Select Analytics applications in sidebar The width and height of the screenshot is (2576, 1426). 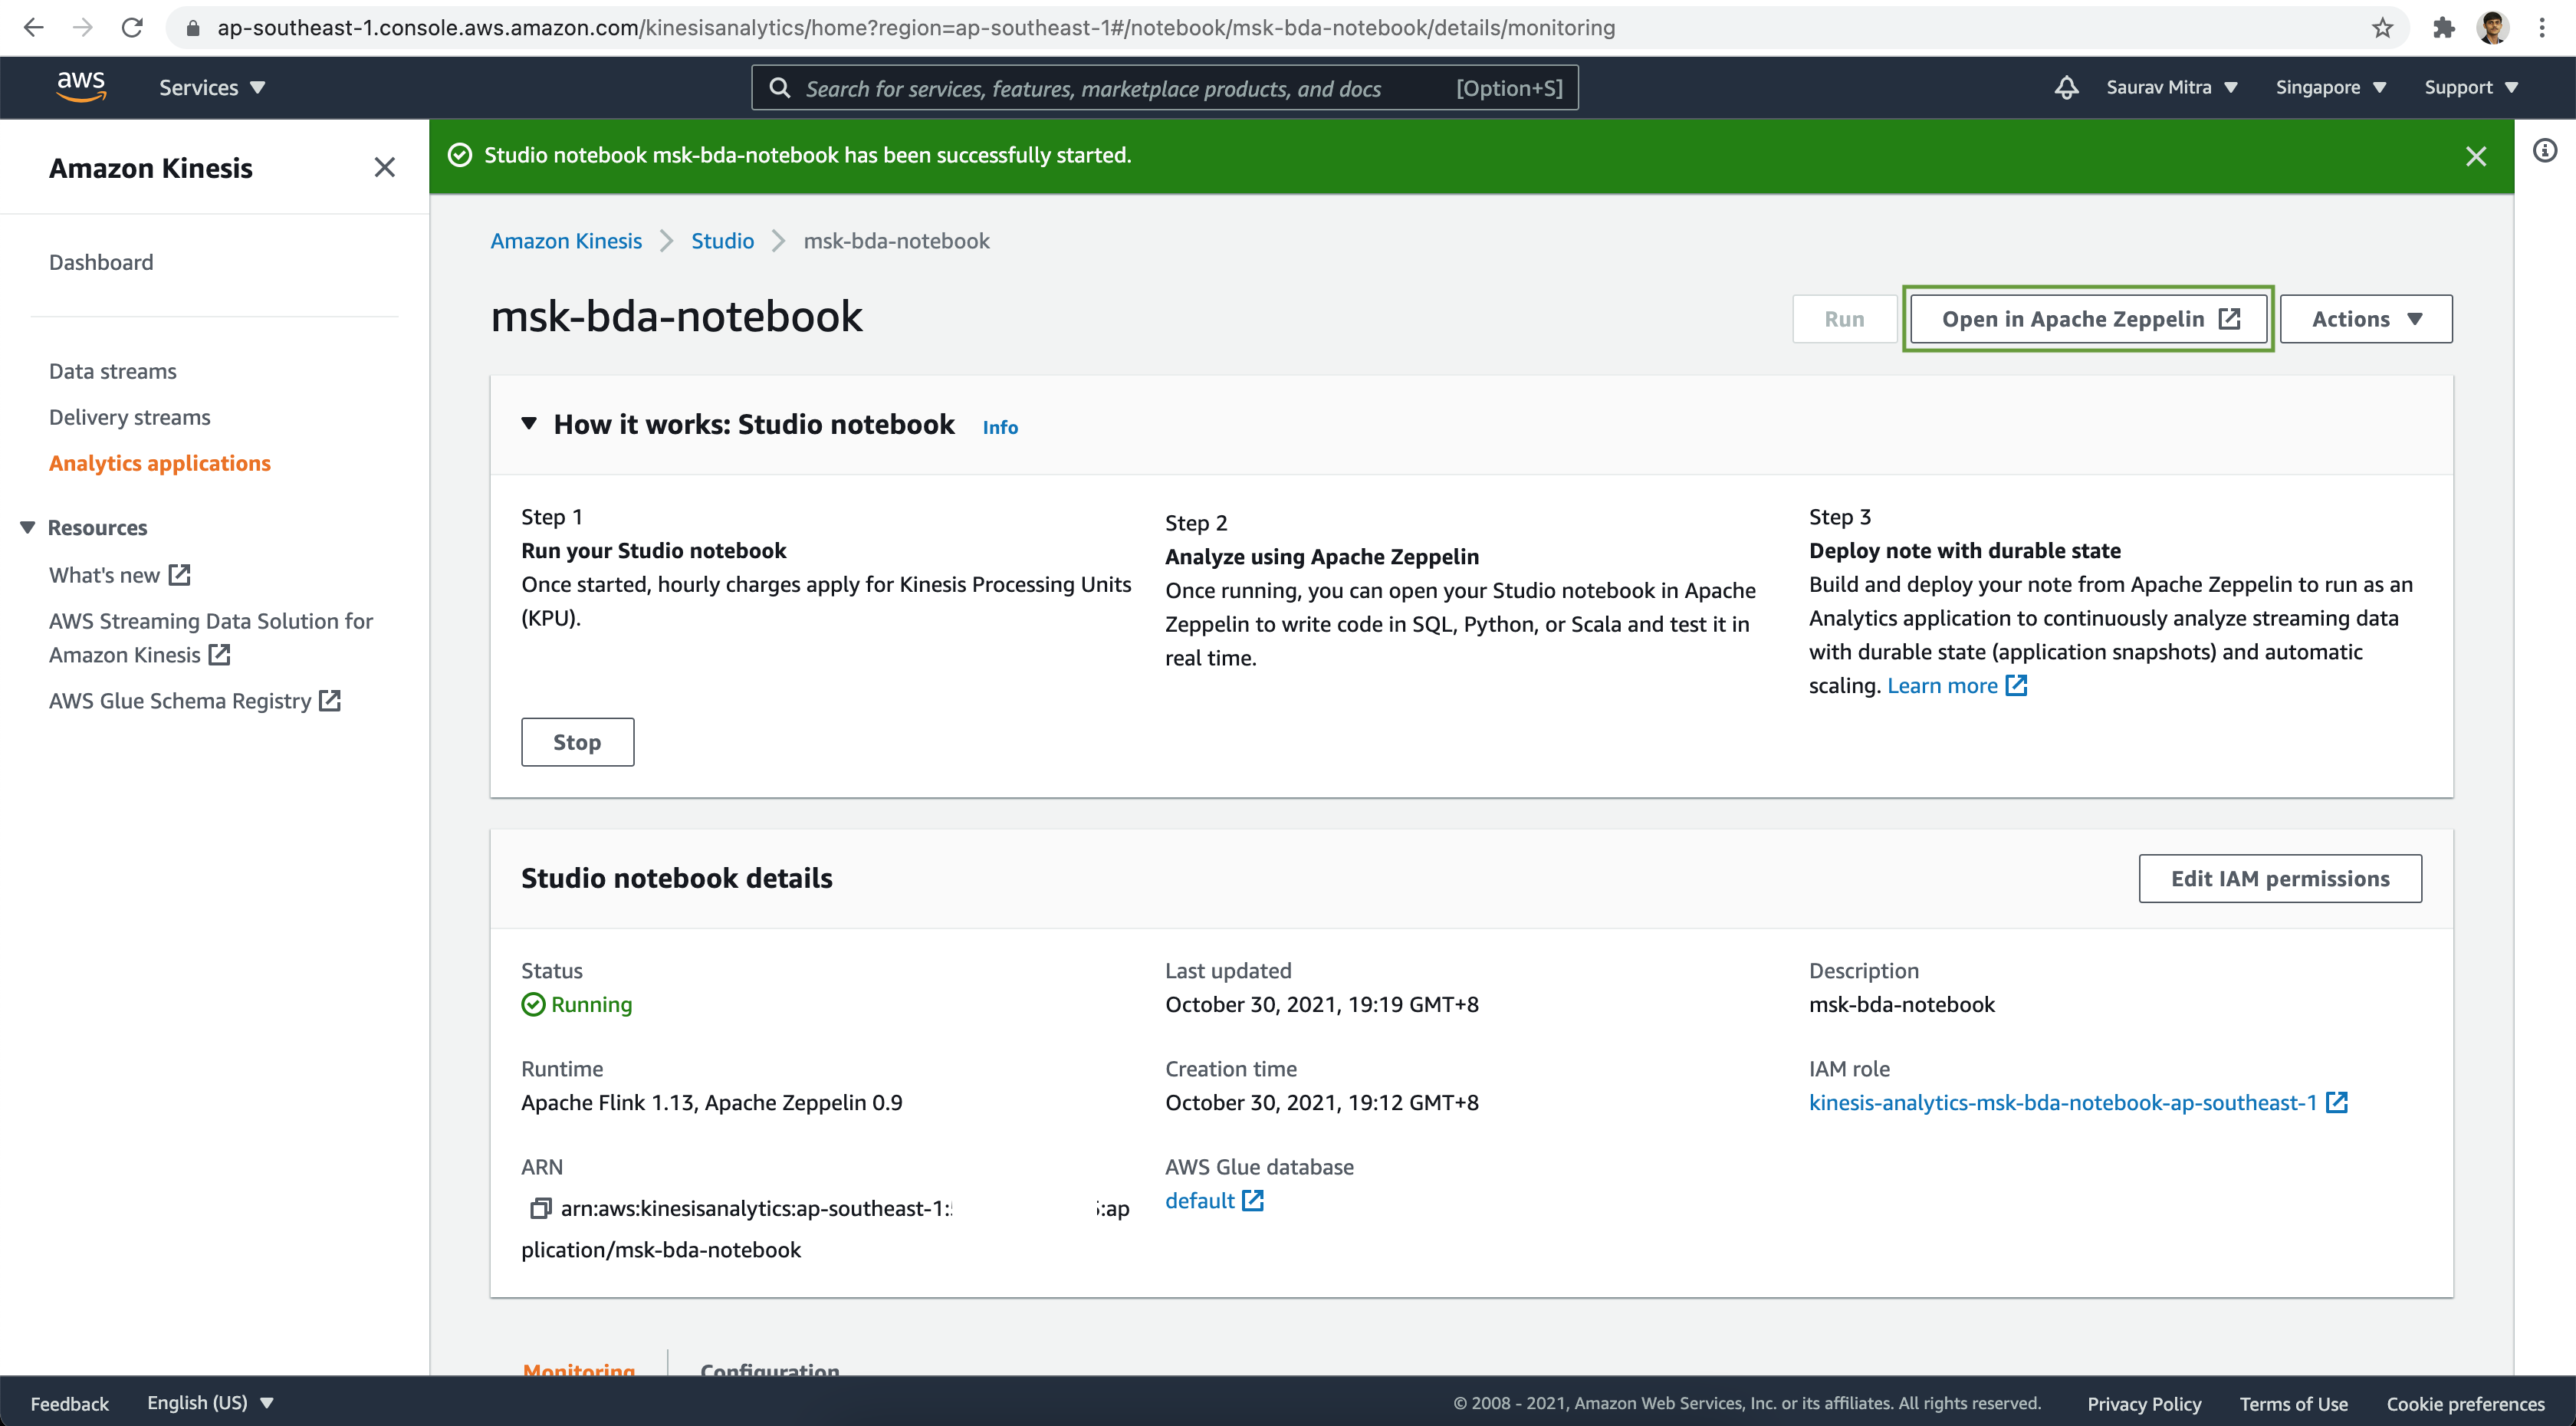pos(160,463)
